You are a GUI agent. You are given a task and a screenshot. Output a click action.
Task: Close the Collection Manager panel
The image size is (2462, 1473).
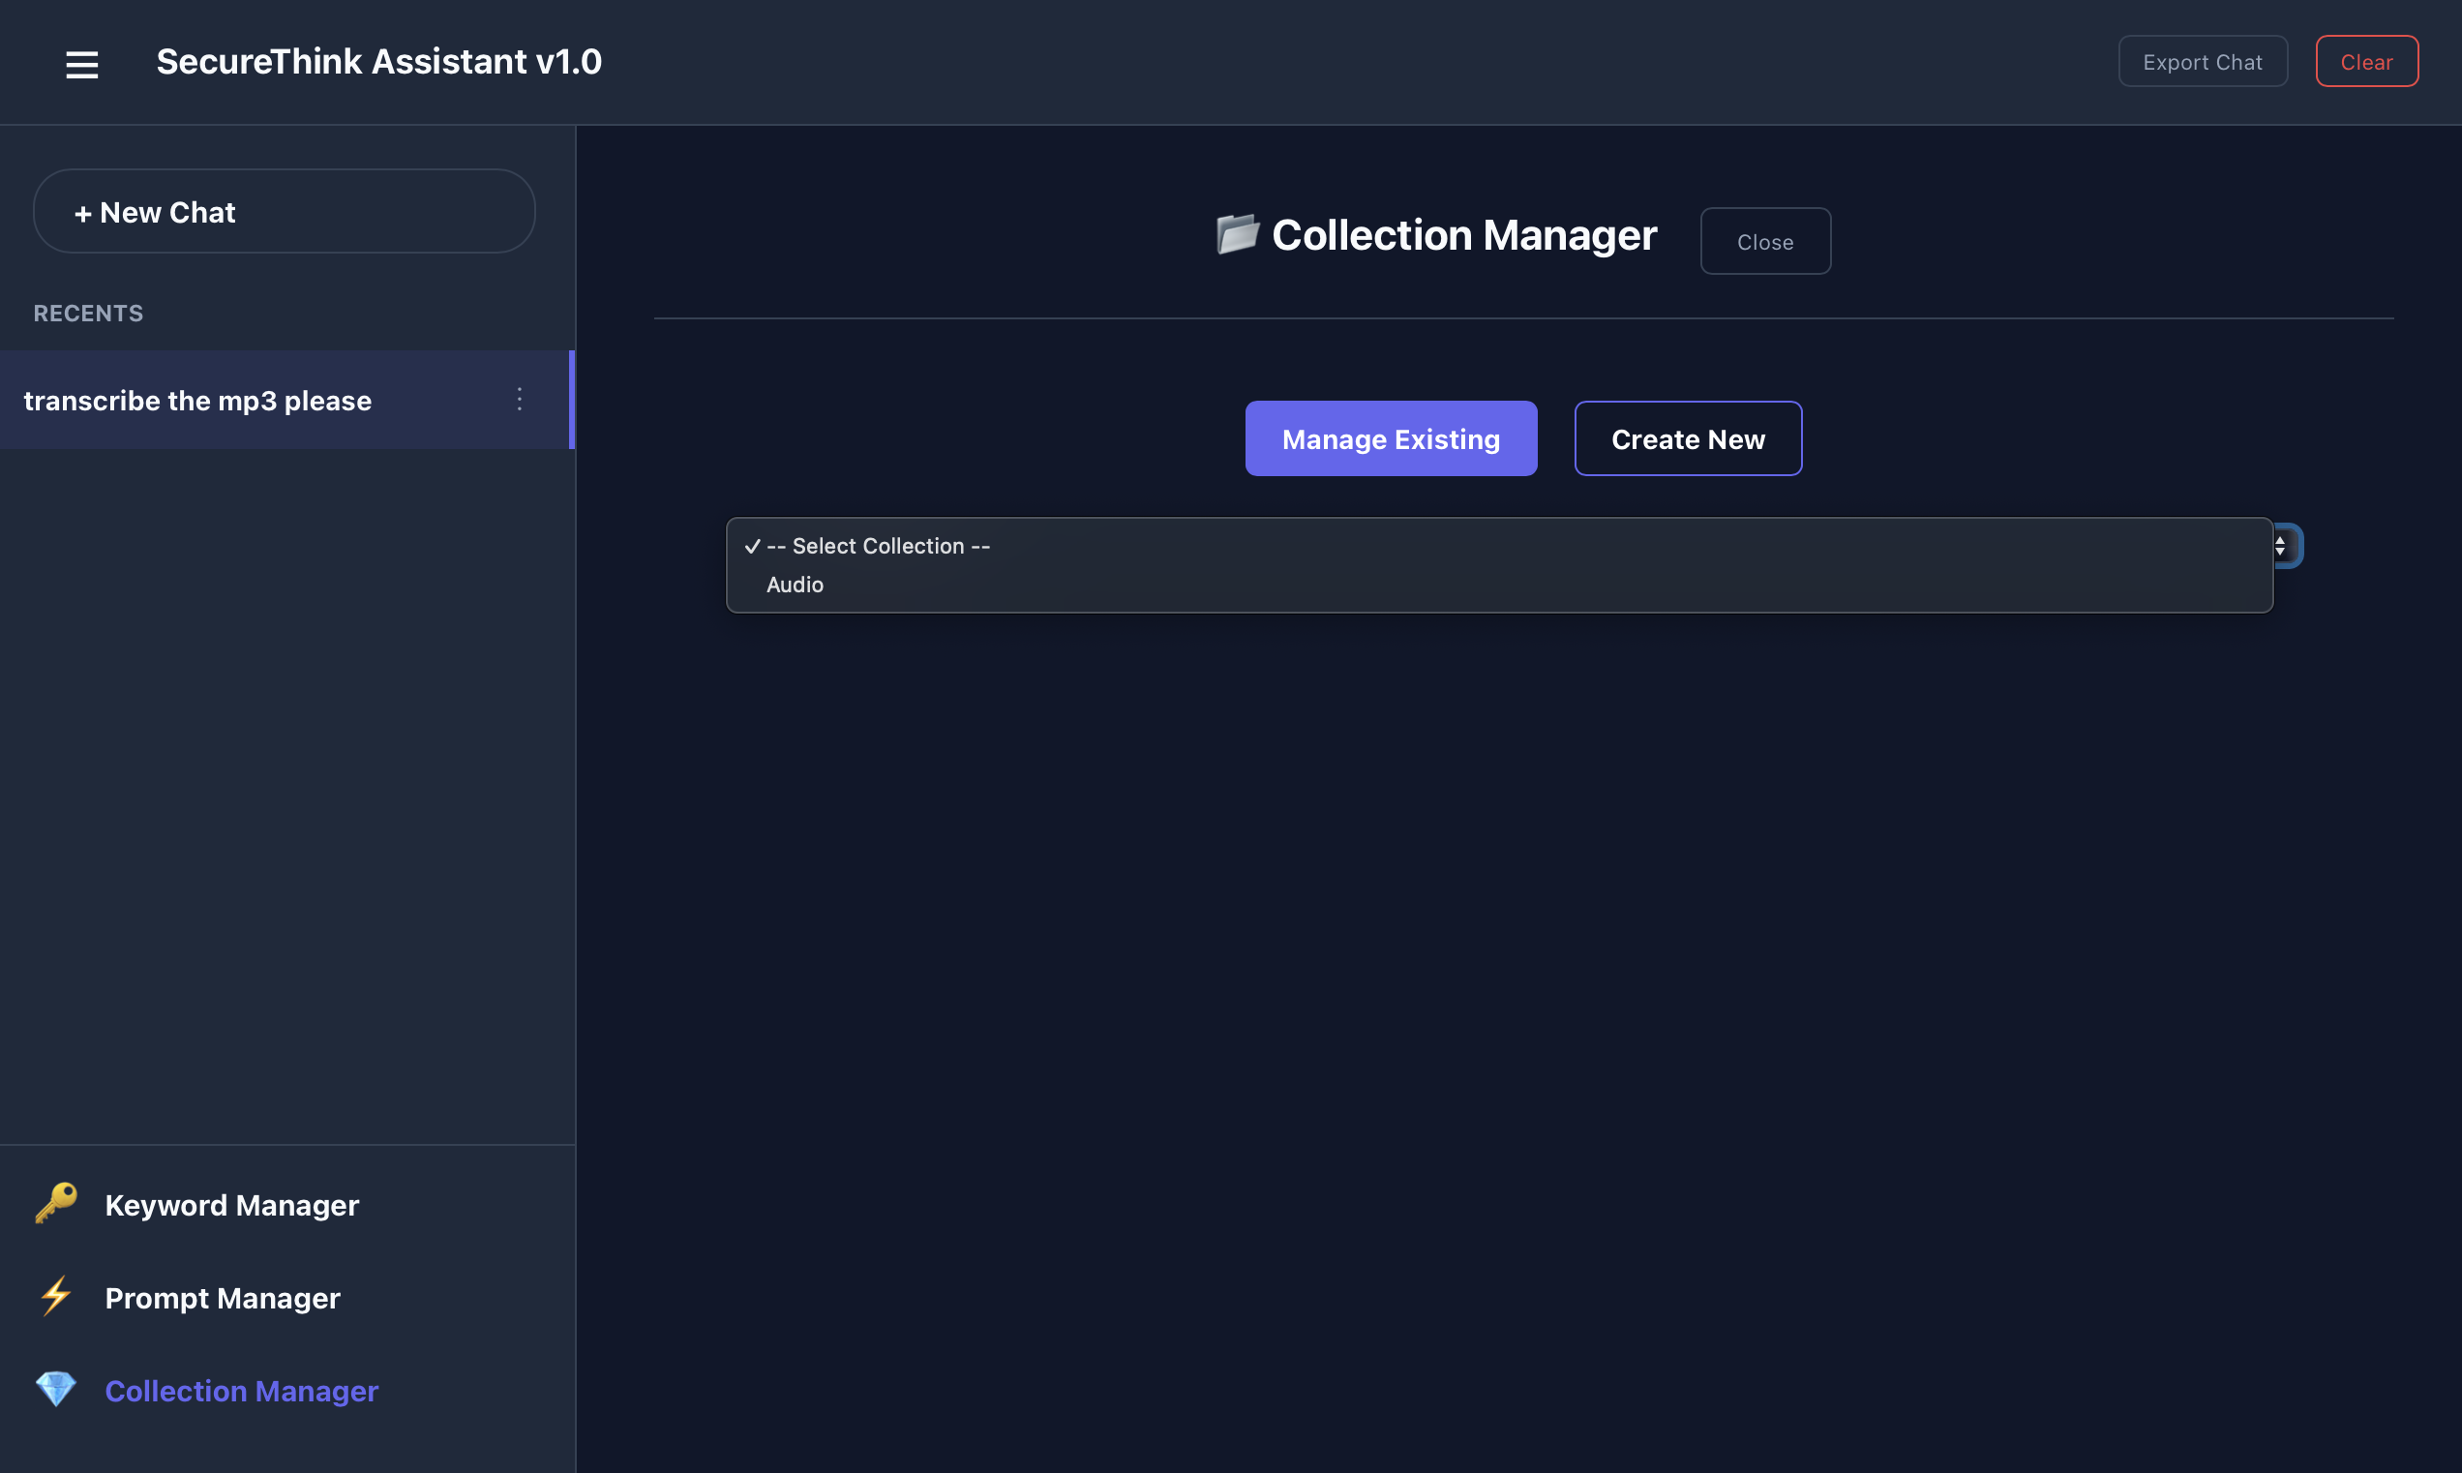click(1764, 241)
